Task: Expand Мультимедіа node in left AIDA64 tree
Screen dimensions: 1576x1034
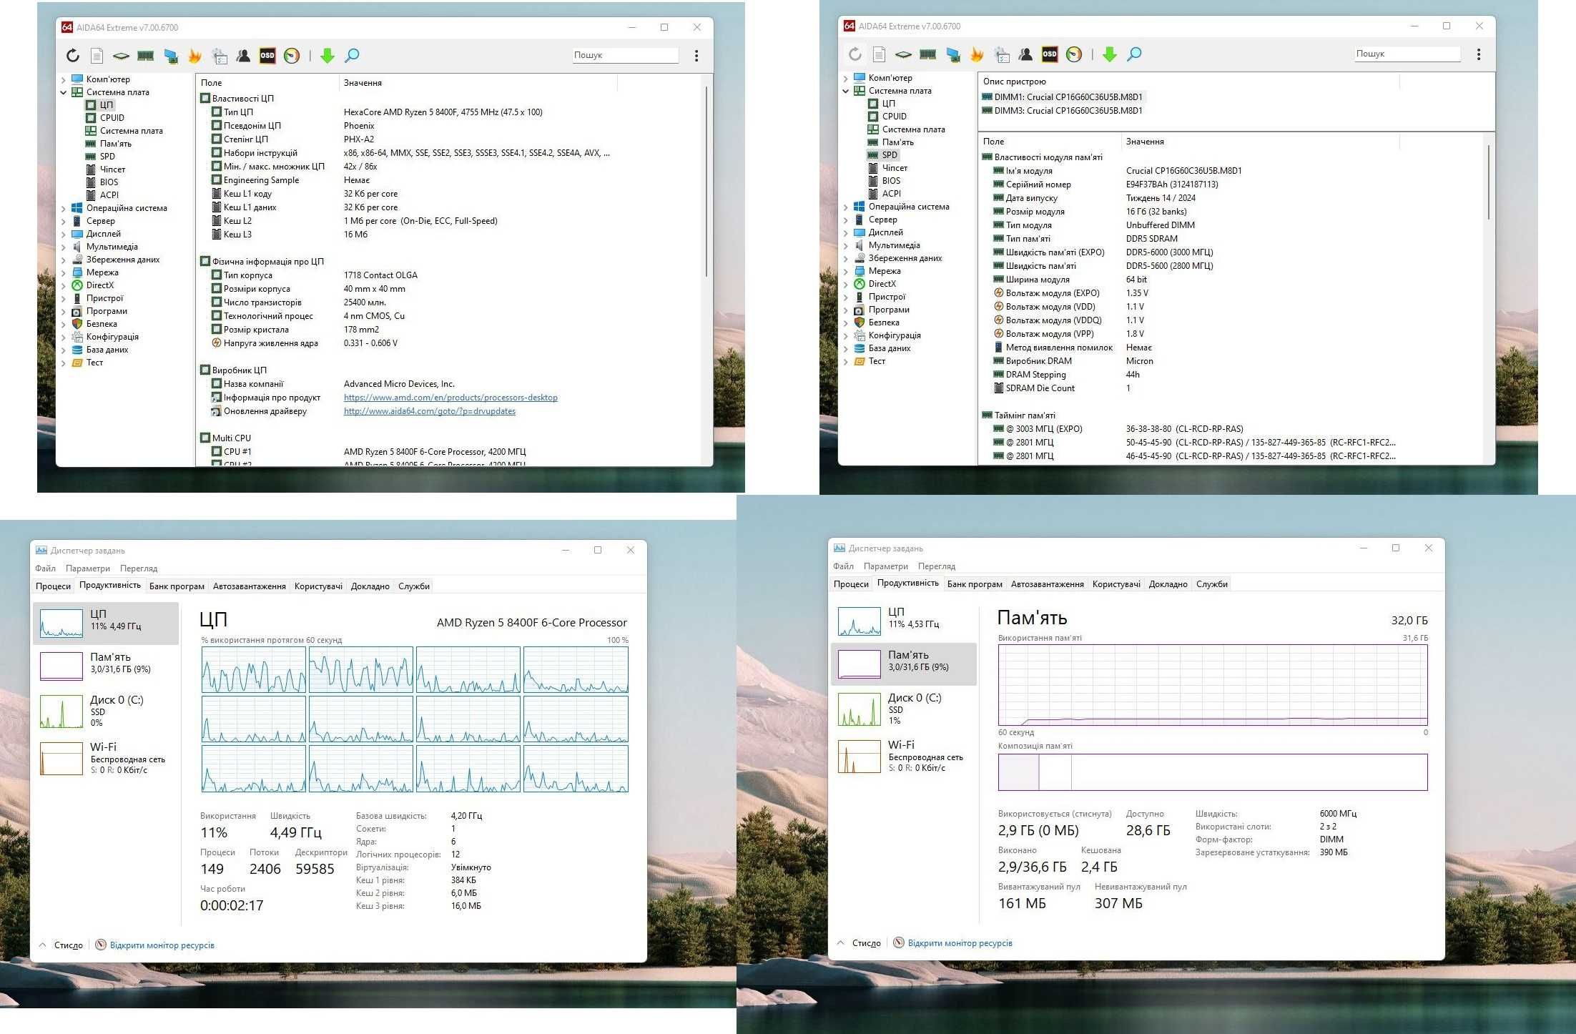Action: [64, 247]
